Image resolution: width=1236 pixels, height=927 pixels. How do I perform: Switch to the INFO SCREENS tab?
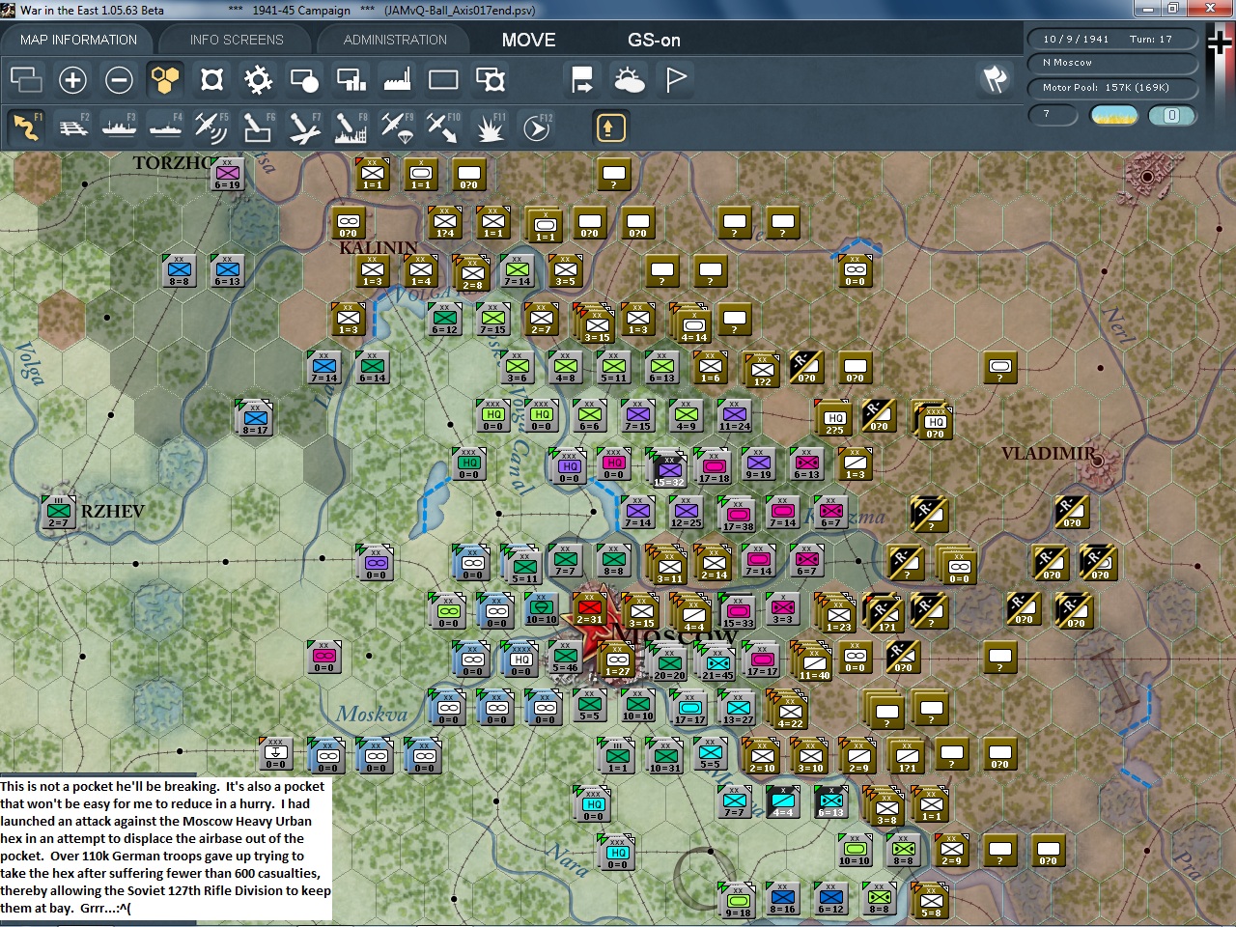click(x=237, y=40)
